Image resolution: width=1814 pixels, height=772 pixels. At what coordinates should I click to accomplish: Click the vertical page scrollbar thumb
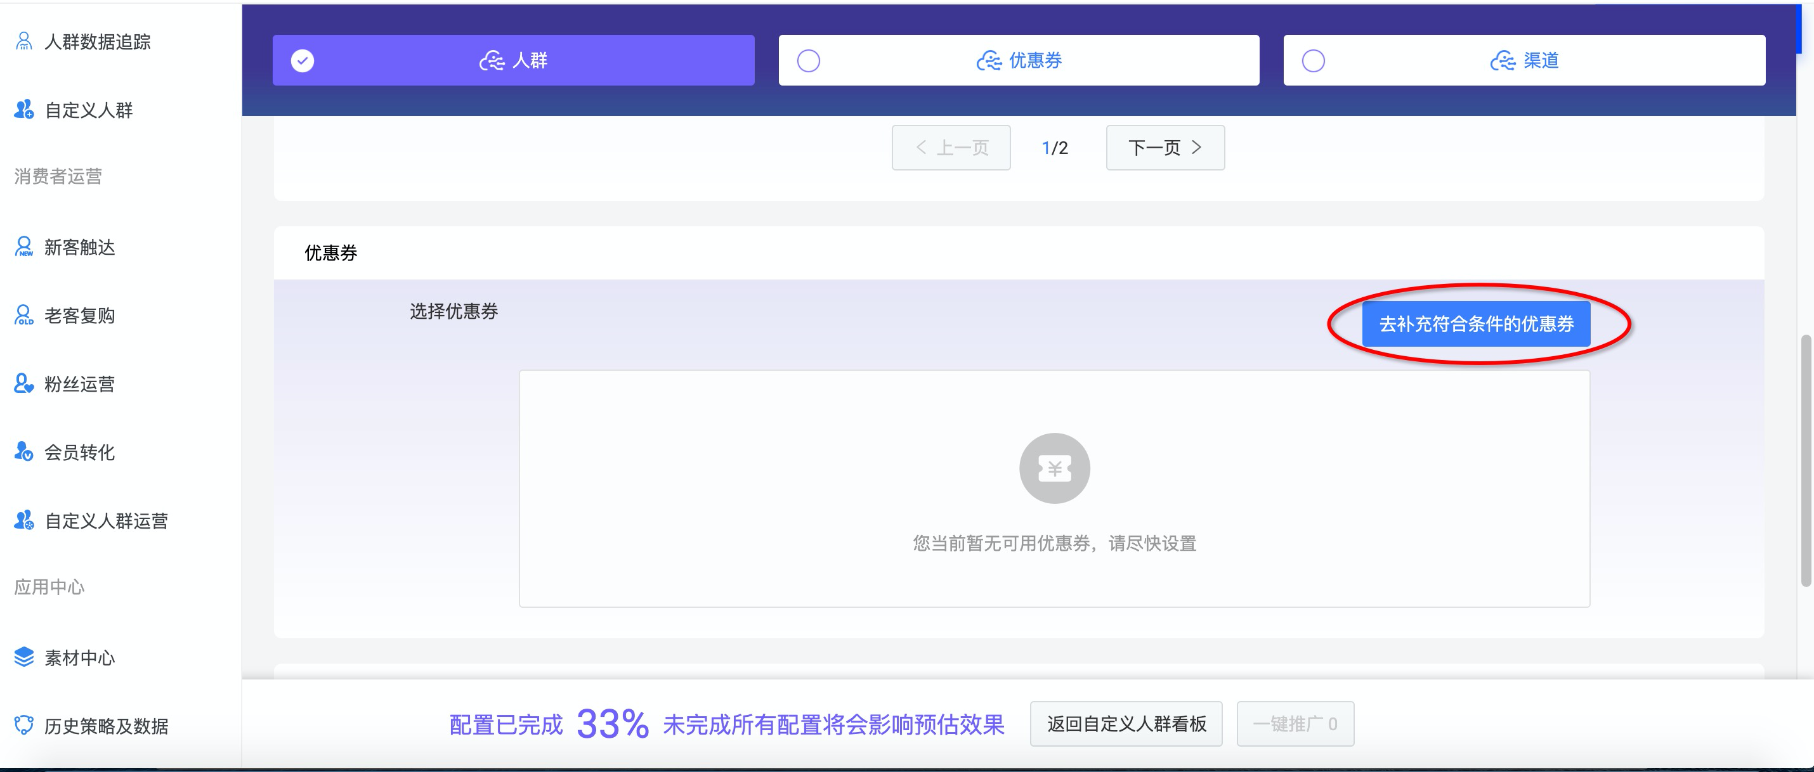(1806, 461)
